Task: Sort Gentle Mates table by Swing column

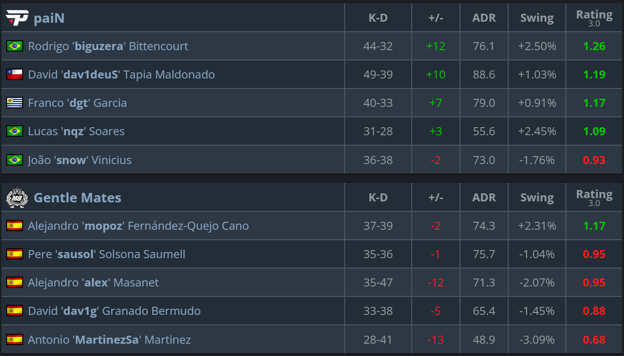Action: 537,198
